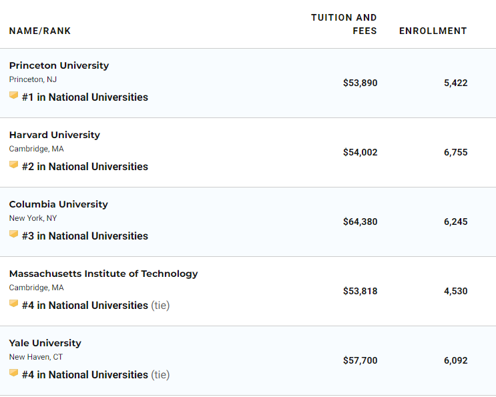Viewport: 496px width, 397px height.
Task: Click Columbia's $64,380 tuition value
Action: [x=360, y=222]
